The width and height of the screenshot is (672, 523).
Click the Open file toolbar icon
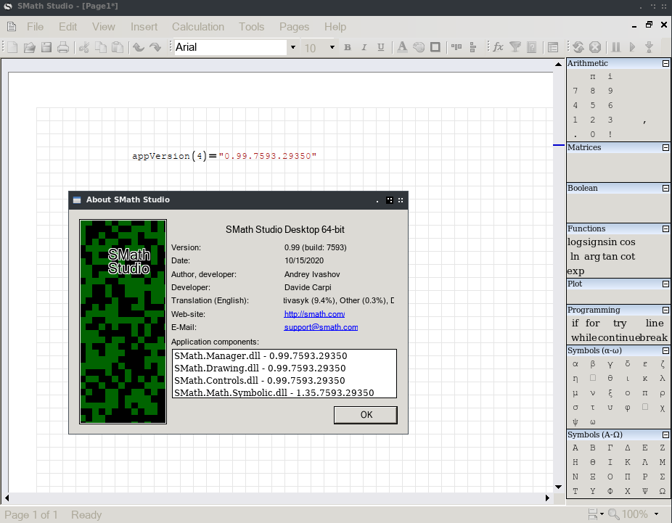(x=30, y=47)
